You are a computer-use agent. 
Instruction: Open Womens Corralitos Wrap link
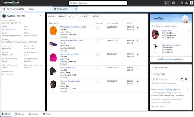[x=70, y=81]
